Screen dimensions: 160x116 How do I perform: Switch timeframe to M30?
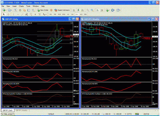pyautogui.click(x=64, y=14)
